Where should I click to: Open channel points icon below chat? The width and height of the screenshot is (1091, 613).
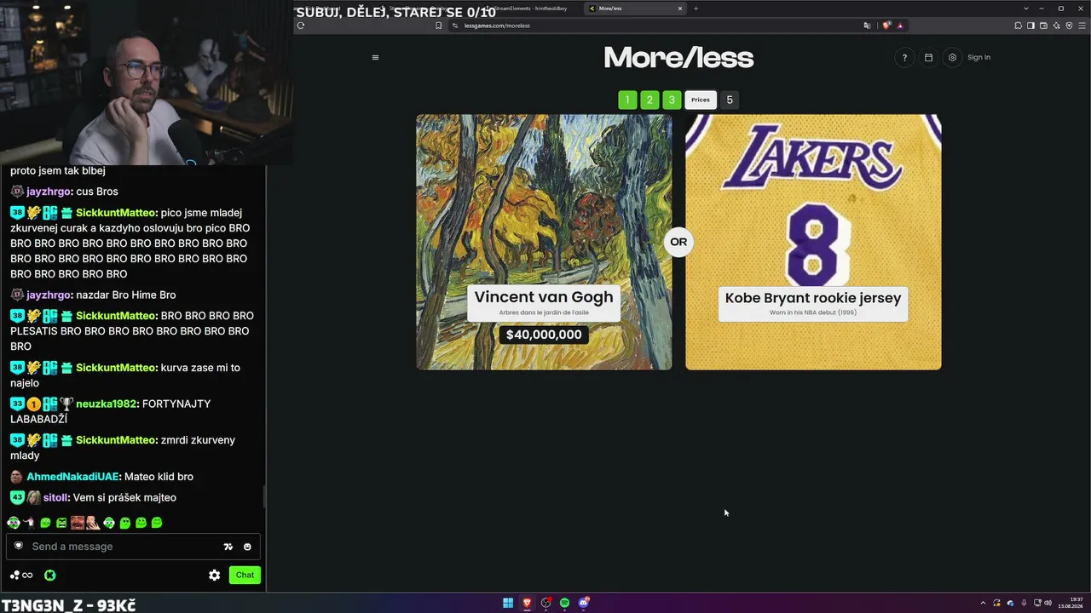pos(21,575)
